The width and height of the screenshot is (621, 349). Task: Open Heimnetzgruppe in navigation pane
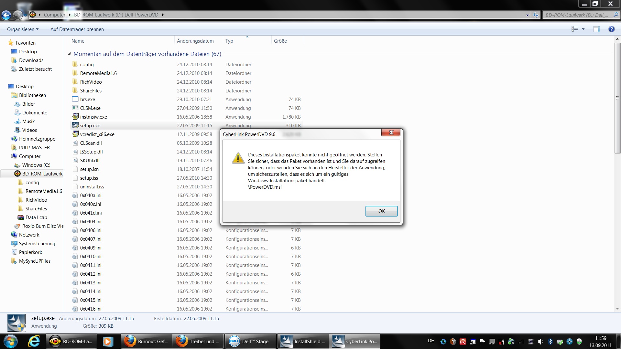[x=37, y=139]
